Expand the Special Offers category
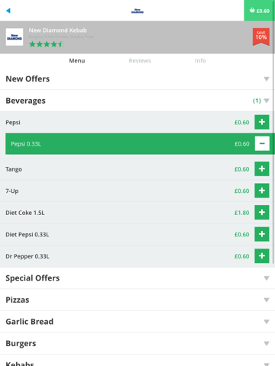 (137, 278)
